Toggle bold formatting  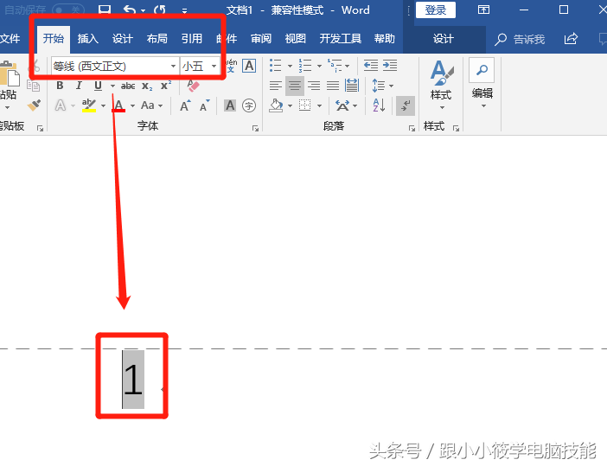pyautogui.click(x=60, y=86)
